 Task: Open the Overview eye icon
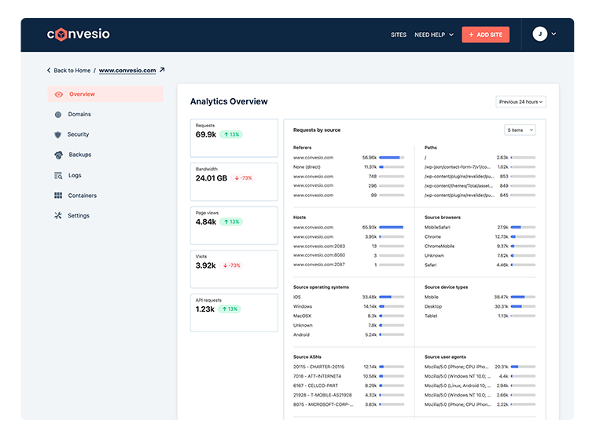click(58, 94)
